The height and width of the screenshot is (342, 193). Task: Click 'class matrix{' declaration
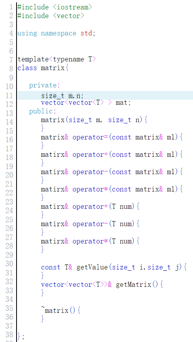[x=43, y=68]
